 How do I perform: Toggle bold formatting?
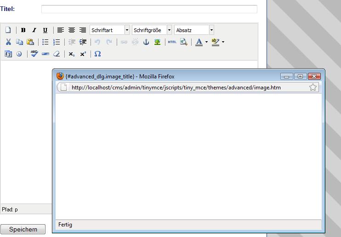pyautogui.click(x=23, y=30)
